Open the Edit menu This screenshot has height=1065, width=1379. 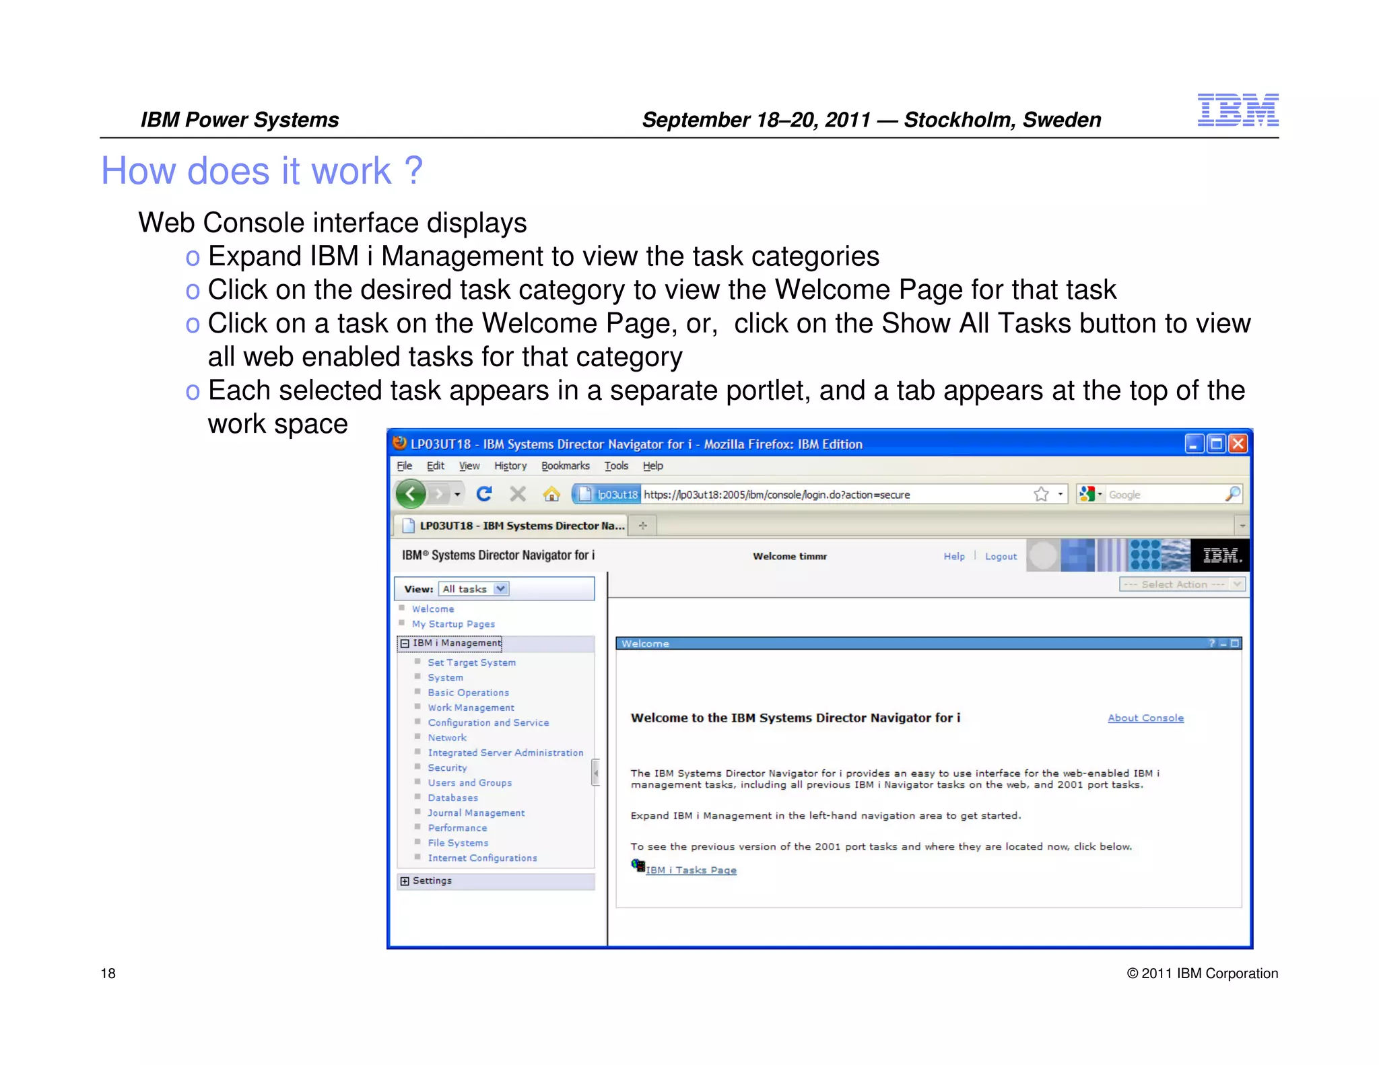pyautogui.click(x=435, y=466)
